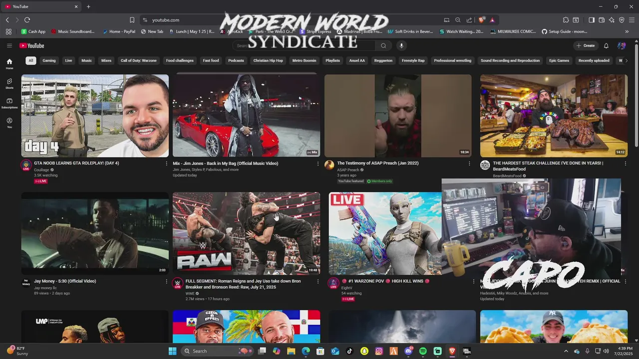Select the Food challenges chip
Image resolution: width=639 pixels, height=359 pixels.
tap(180, 60)
